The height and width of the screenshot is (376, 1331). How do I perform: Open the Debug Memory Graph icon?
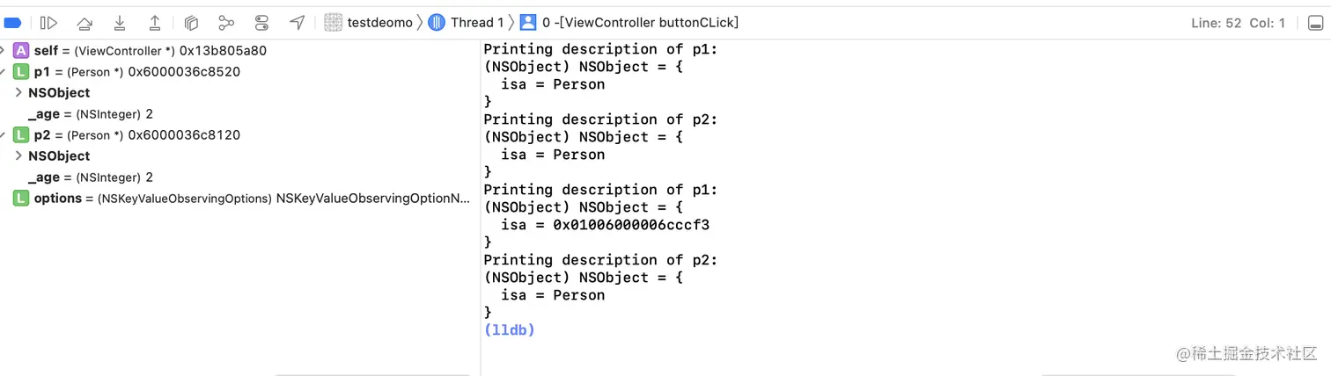coord(226,23)
